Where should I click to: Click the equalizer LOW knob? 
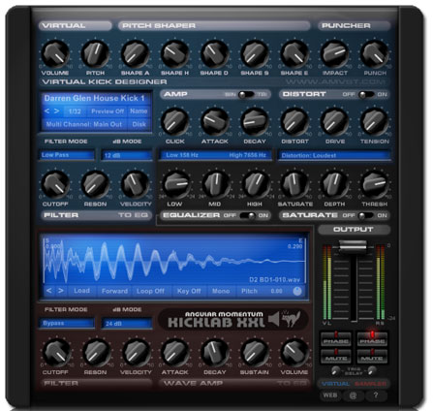click(176, 184)
